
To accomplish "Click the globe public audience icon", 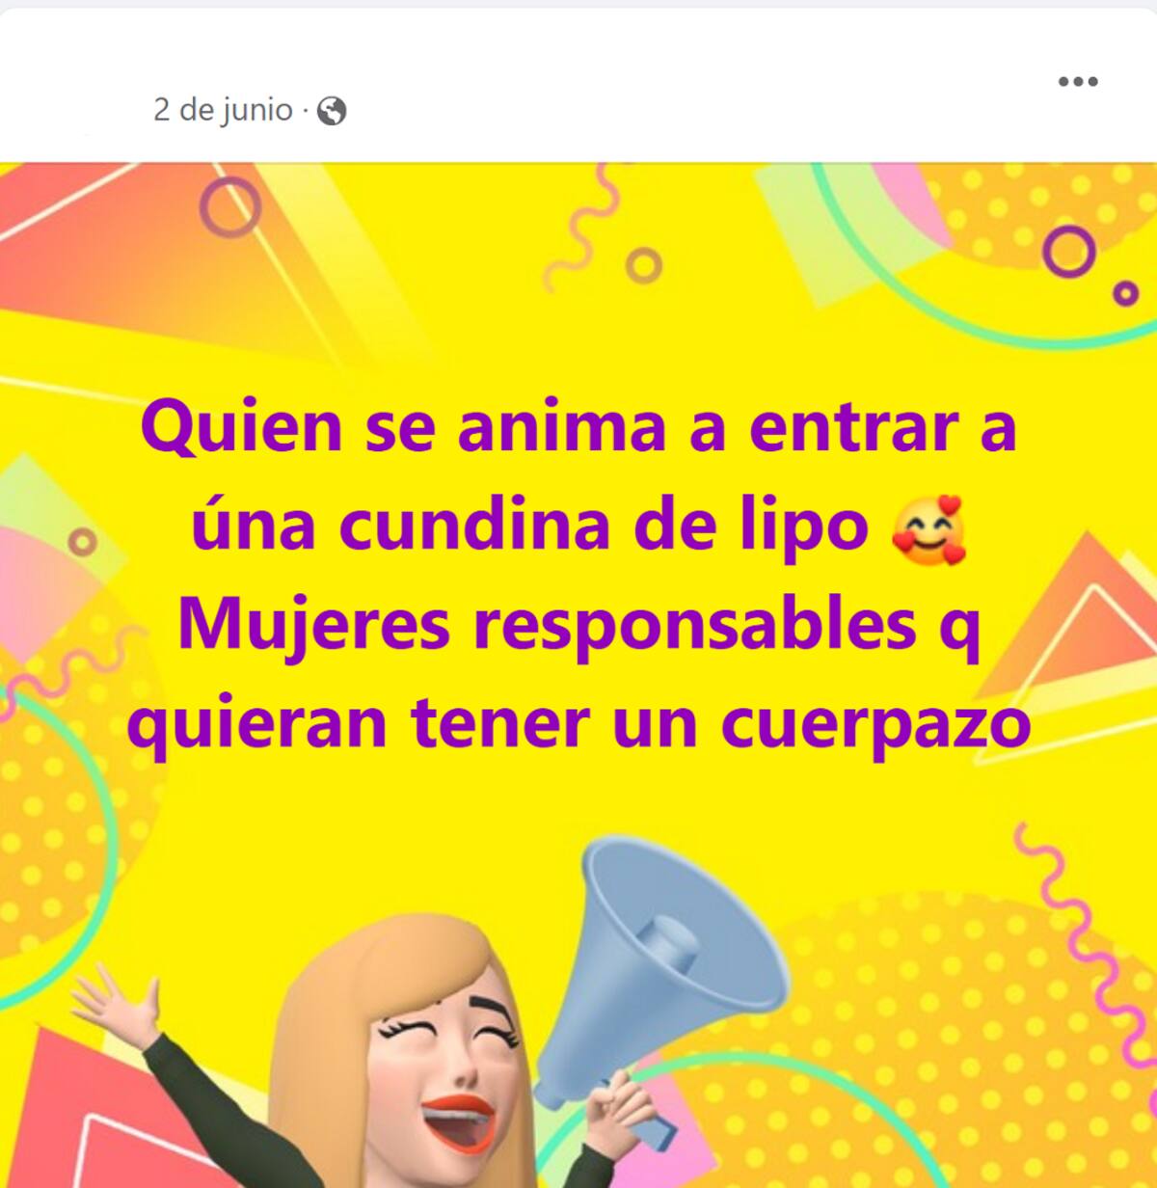I will [x=332, y=112].
